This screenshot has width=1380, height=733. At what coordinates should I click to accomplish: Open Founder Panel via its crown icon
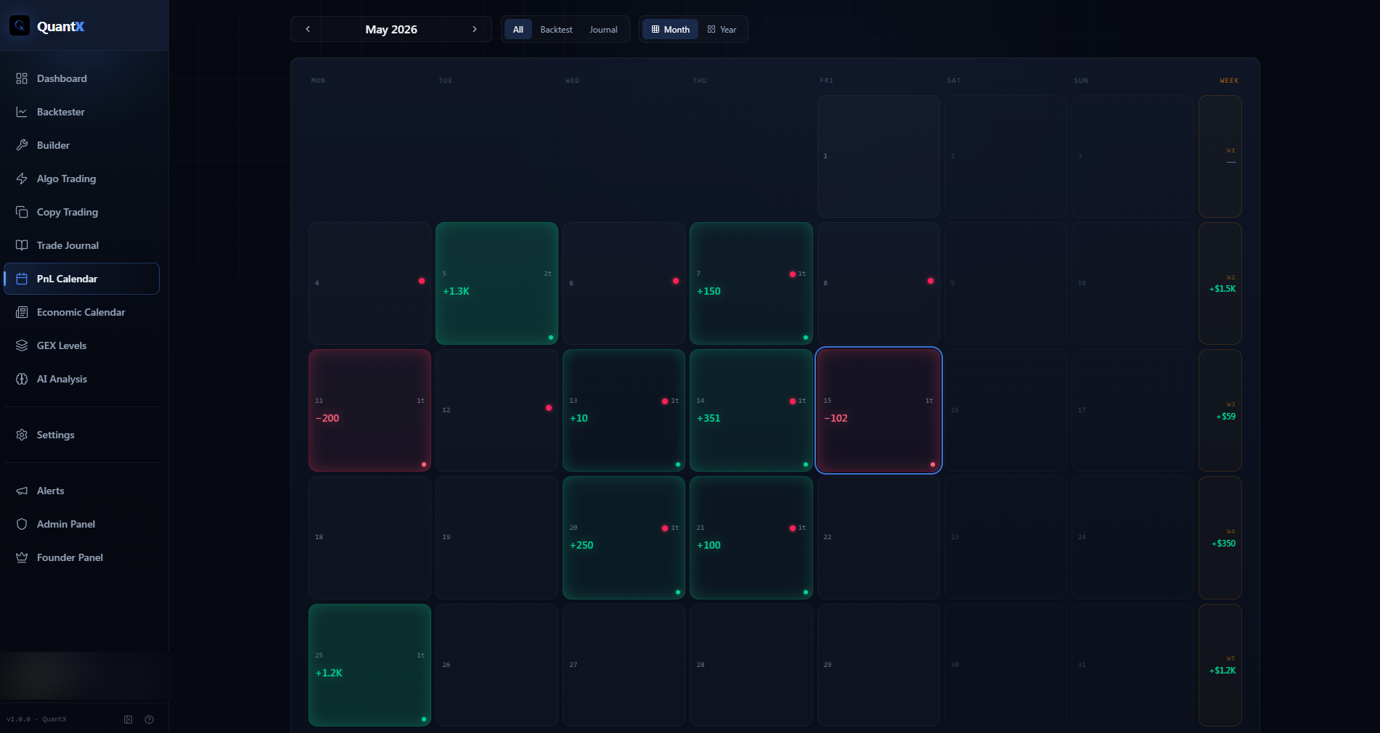(22, 557)
